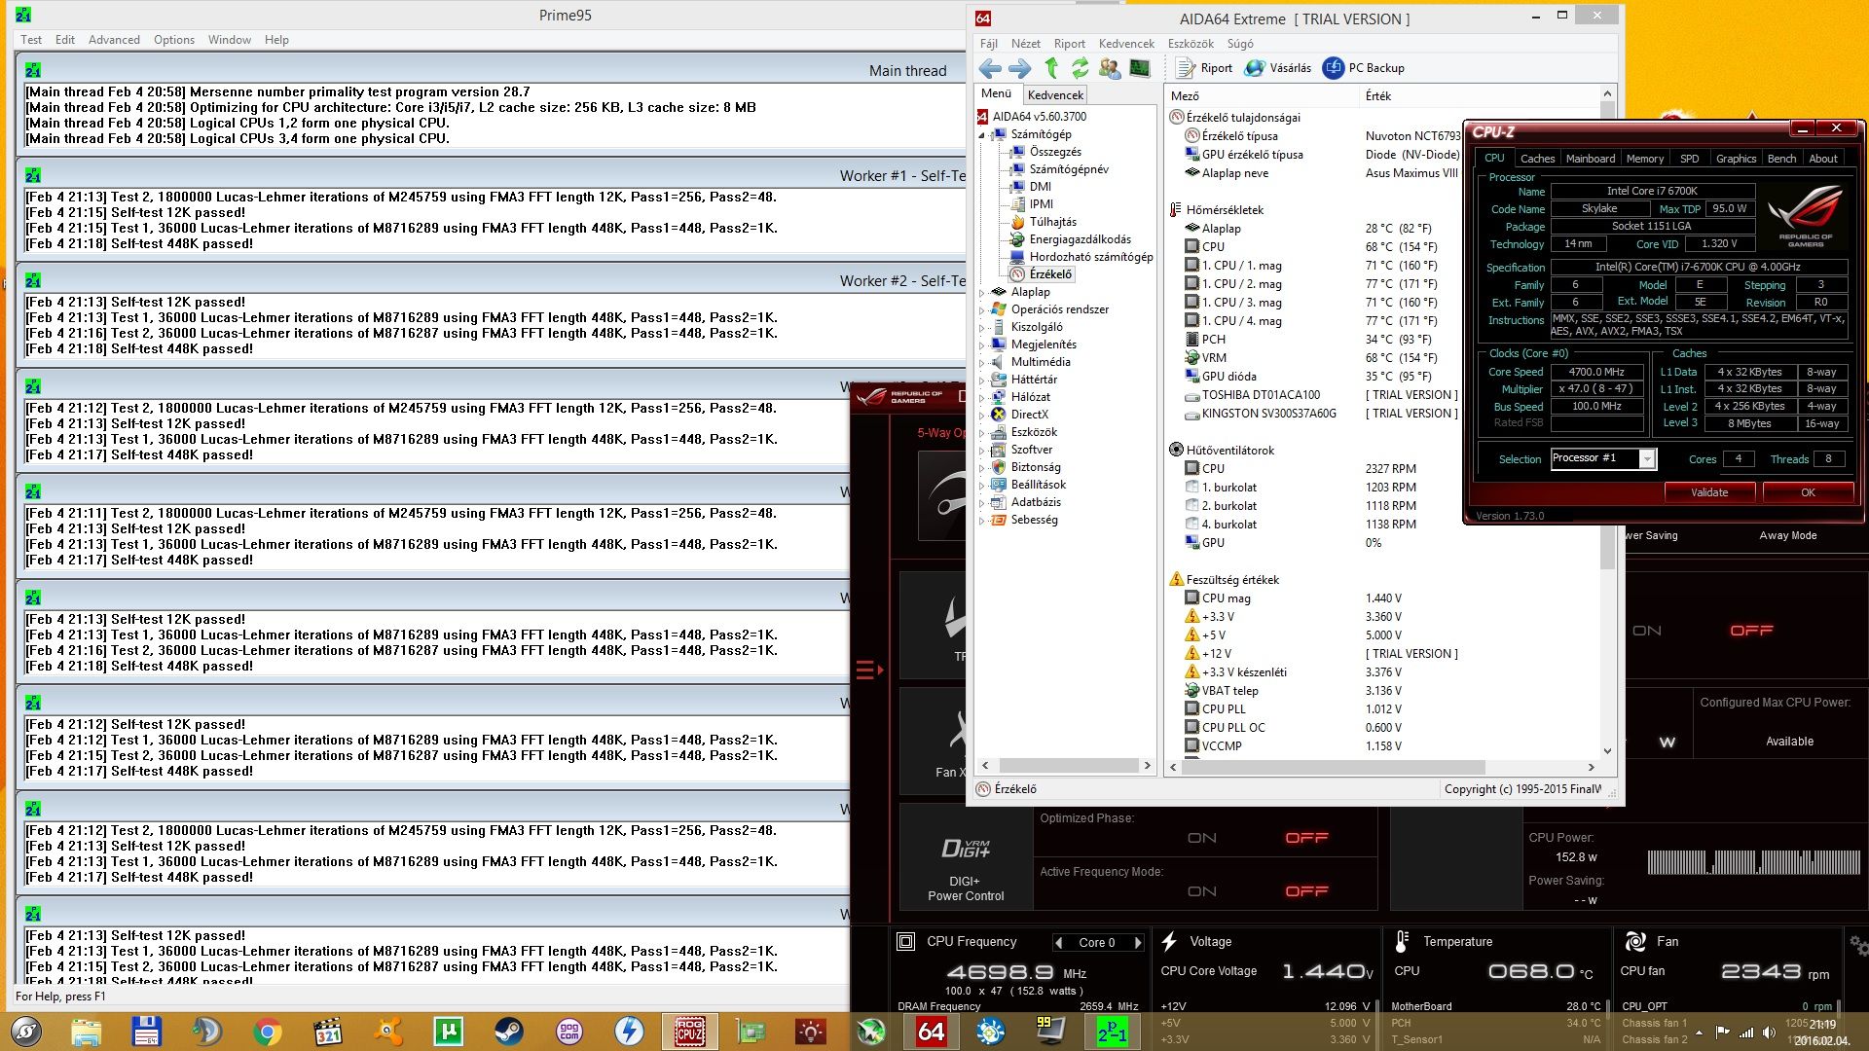Select Összegzés in the AIDA64 tree
Image resolution: width=1869 pixels, height=1051 pixels.
tap(1055, 152)
